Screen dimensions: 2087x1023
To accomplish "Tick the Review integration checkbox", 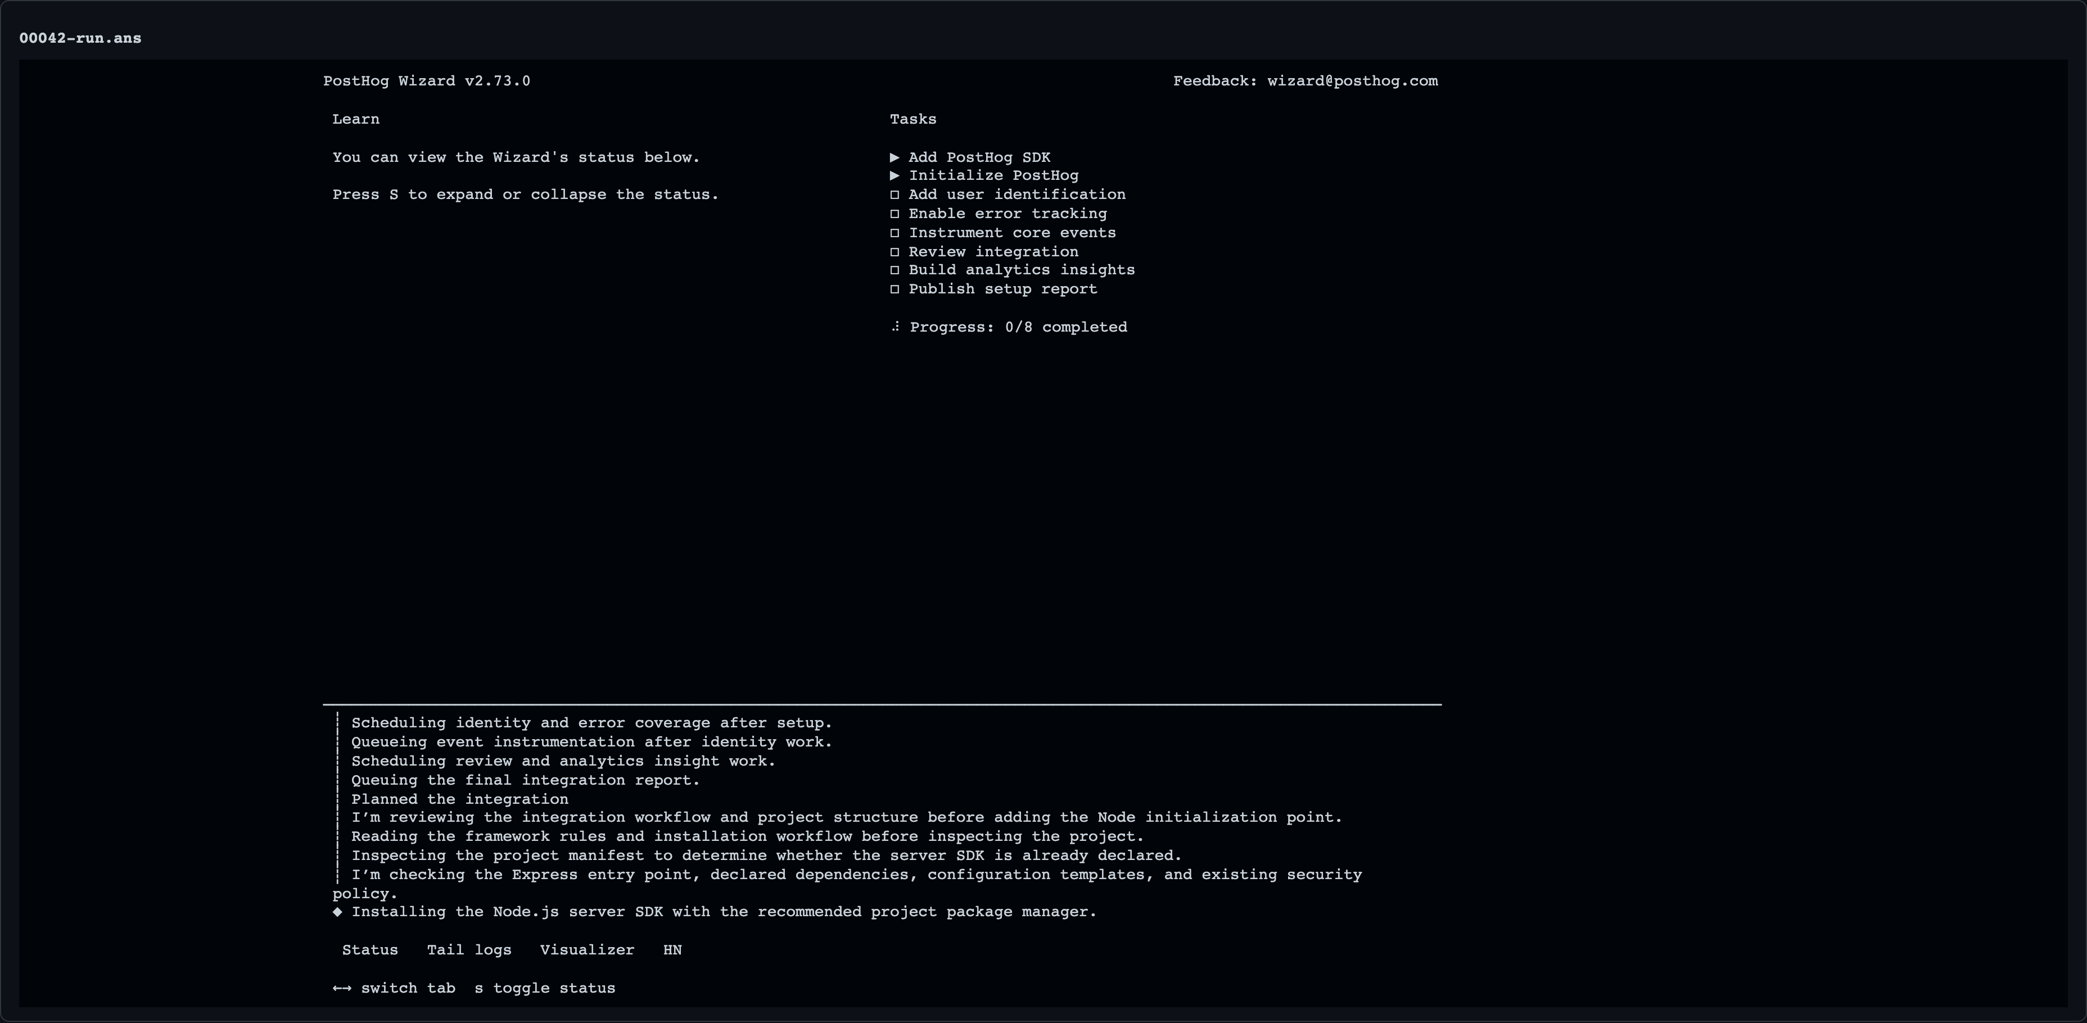I will (895, 252).
